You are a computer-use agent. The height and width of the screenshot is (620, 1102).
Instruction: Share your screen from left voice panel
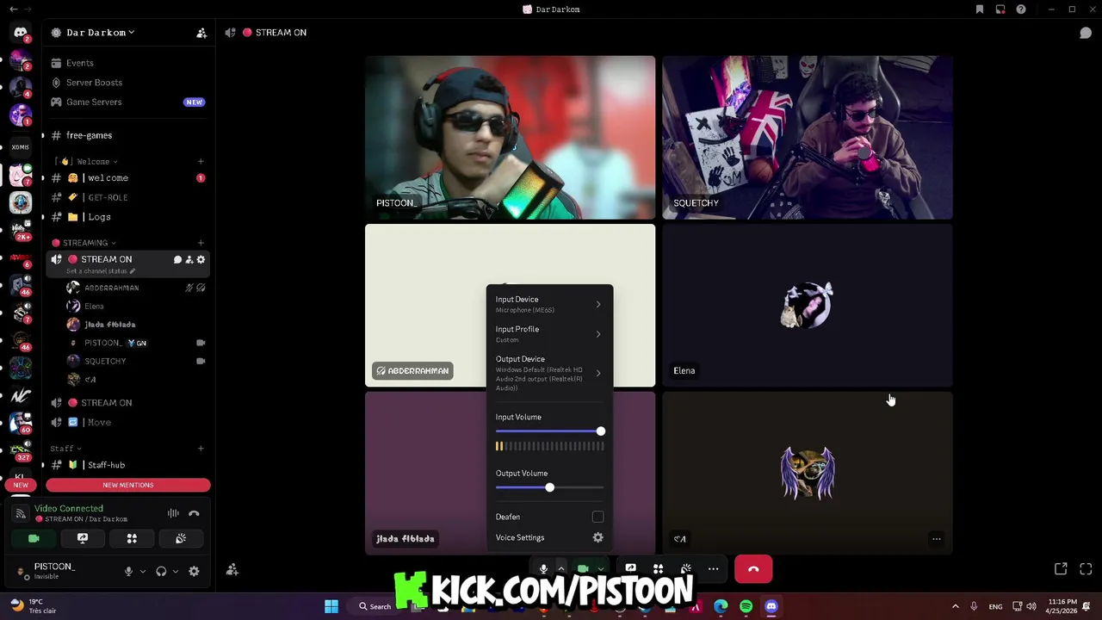coord(83,538)
